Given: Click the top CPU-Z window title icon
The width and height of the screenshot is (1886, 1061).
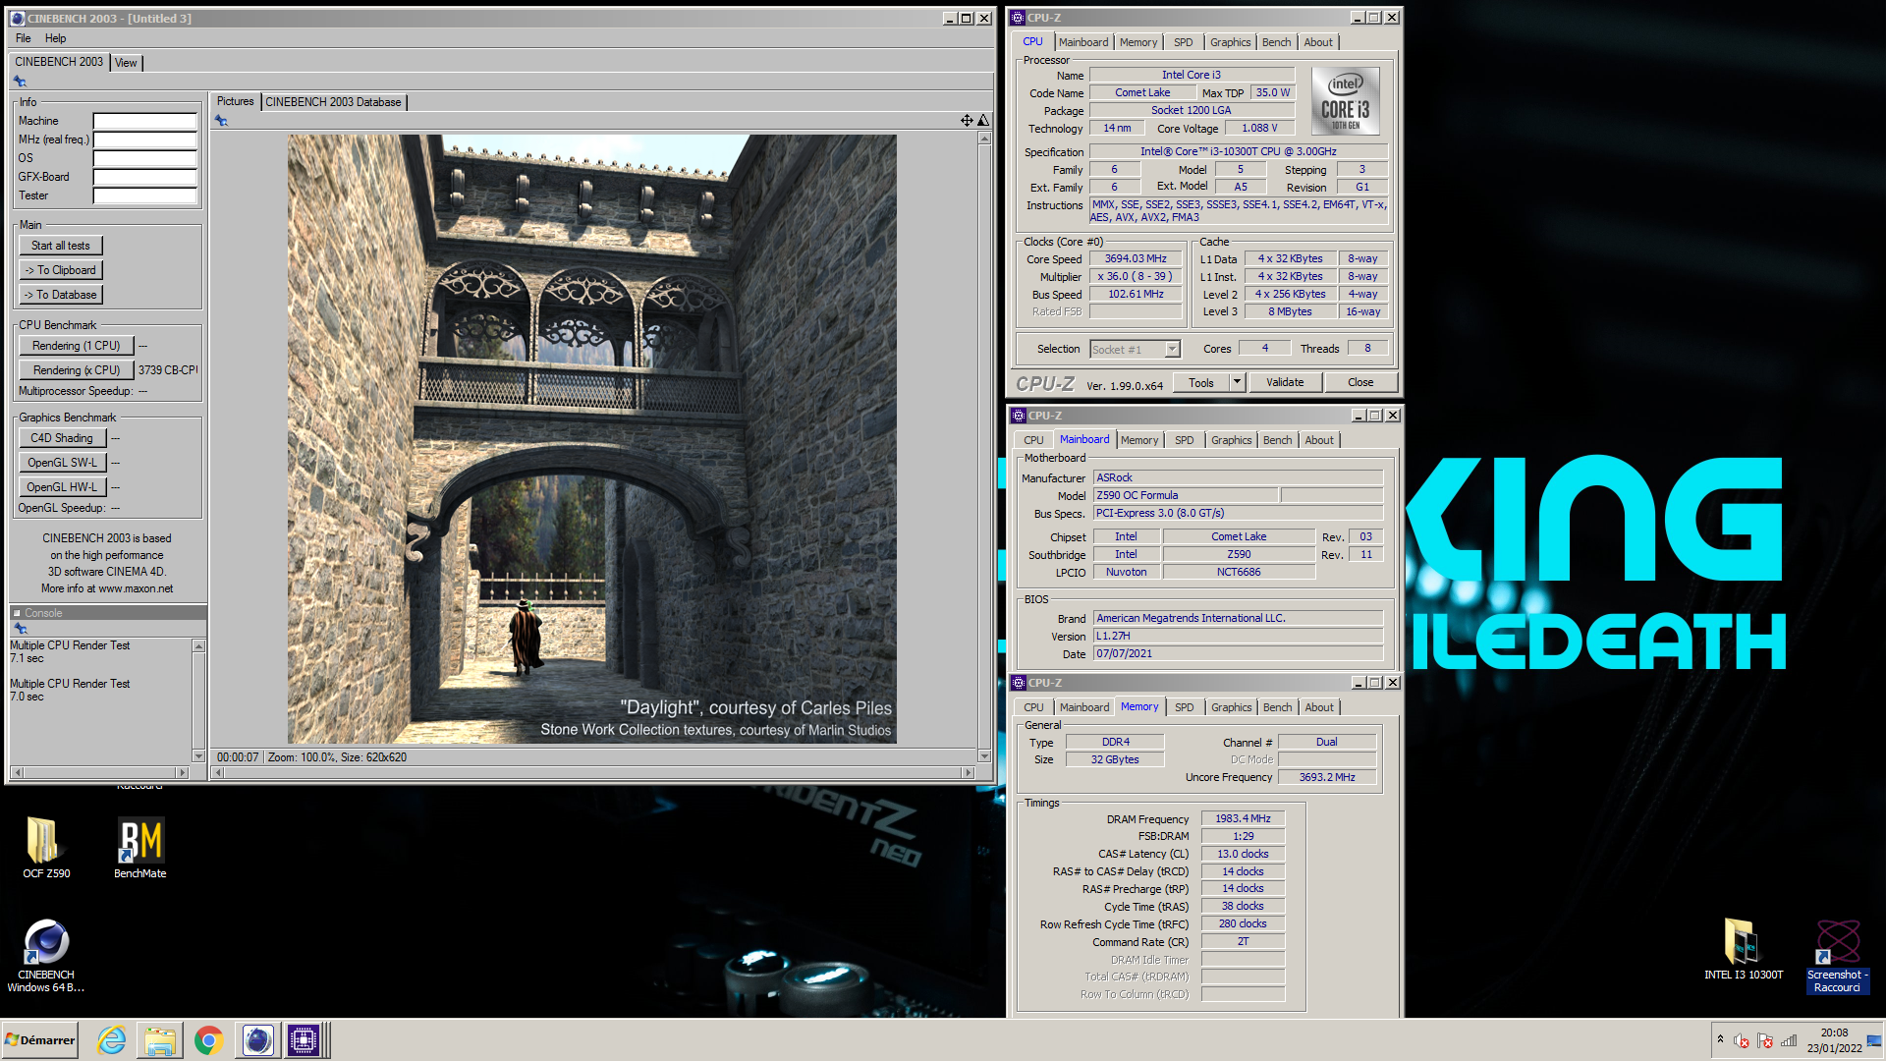Looking at the screenshot, I should click(1018, 18).
